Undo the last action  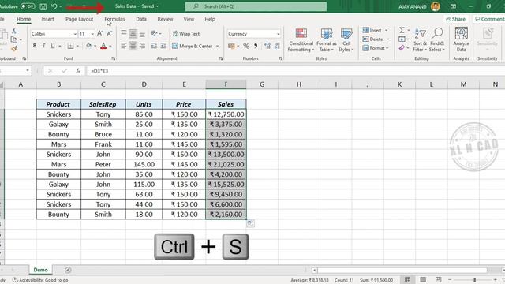pyautogui.click(x=54, y=6)
